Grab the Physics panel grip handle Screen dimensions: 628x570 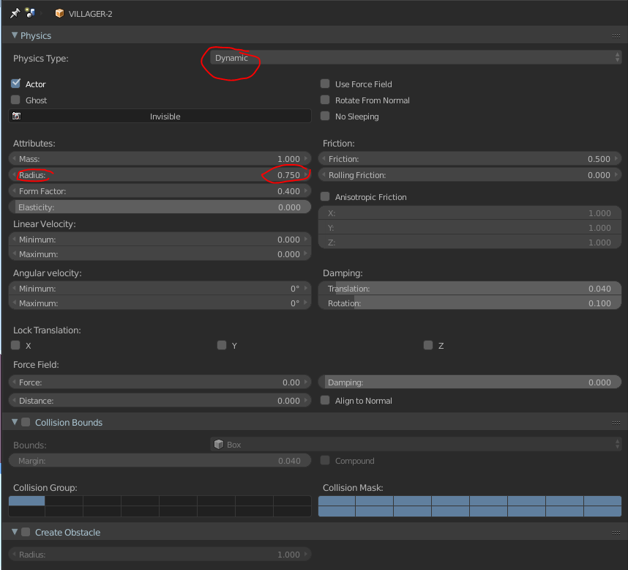coord(616,36)
